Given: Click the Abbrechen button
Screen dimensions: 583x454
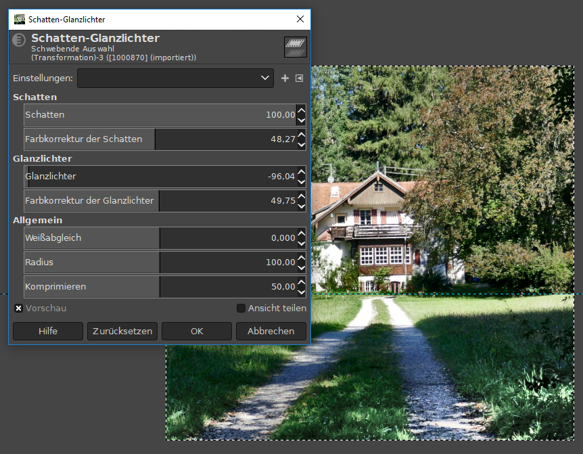Looking at the screenshot, I should [x=271, y=331].
